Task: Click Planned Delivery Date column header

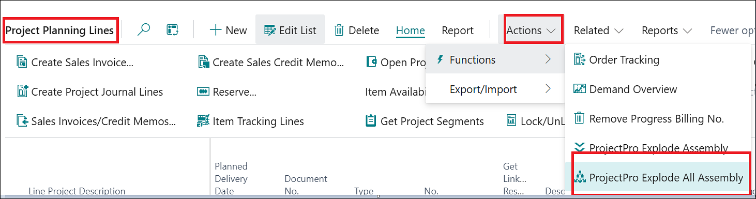Action: [231, 178]
